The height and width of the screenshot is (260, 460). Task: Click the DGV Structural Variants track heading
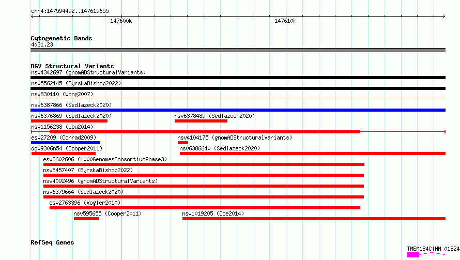[x=72, y=66]
